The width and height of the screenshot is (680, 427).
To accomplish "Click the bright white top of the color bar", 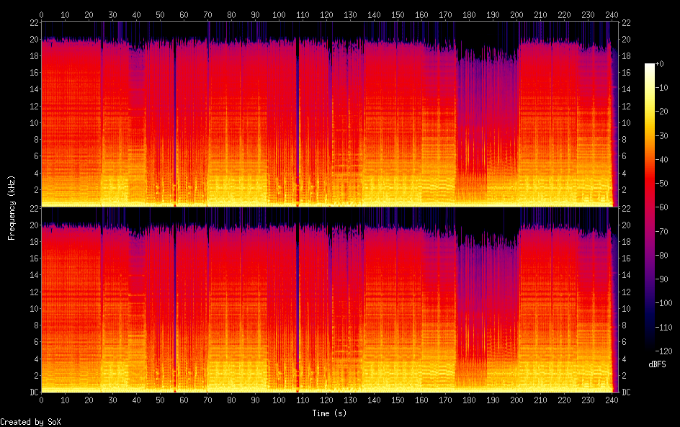I will click(x=650, y=67).
